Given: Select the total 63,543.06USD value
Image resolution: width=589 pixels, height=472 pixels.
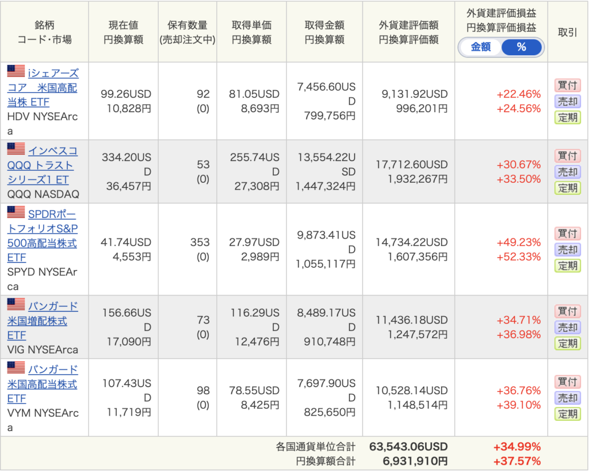Looking at the screenshot, I should pos(409,447).
